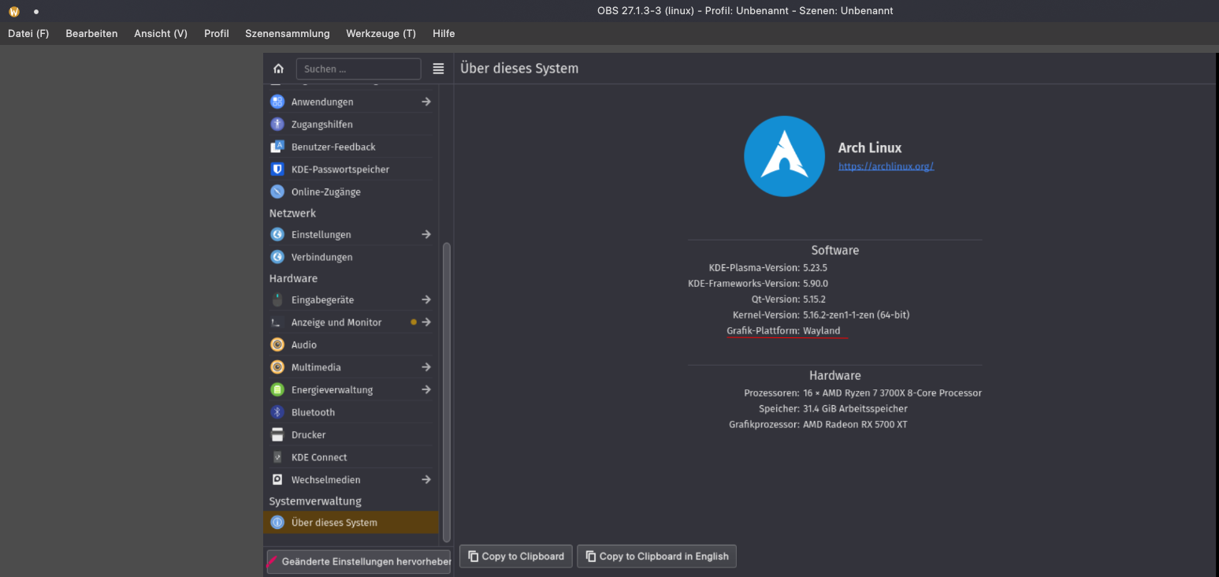Screen dimensions: 1219x577
Task: Click the Drucker printer icon
Action: tap(277, 434)
